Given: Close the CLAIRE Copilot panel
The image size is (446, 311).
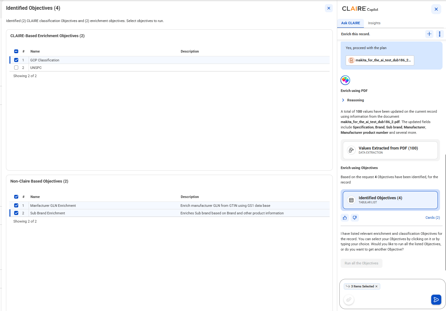Looking at the screenshot, I should click(436, 9).
